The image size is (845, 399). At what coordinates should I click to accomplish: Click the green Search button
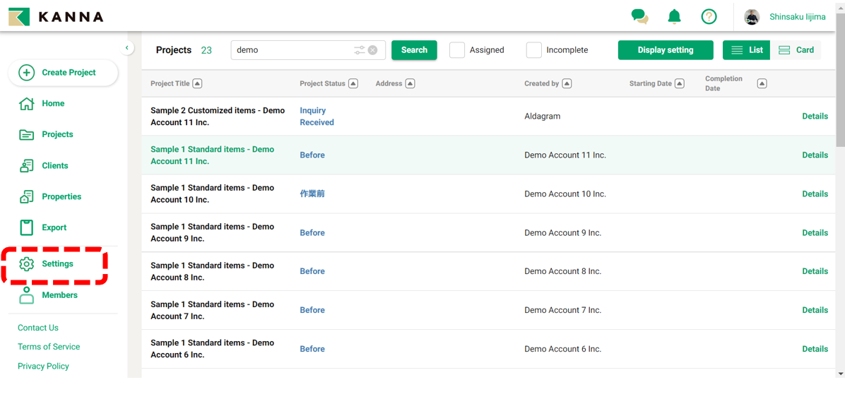pyautogui.click(x=414, y=50)
